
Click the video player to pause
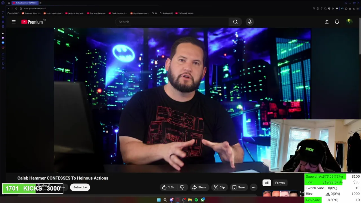click(182, 100)
